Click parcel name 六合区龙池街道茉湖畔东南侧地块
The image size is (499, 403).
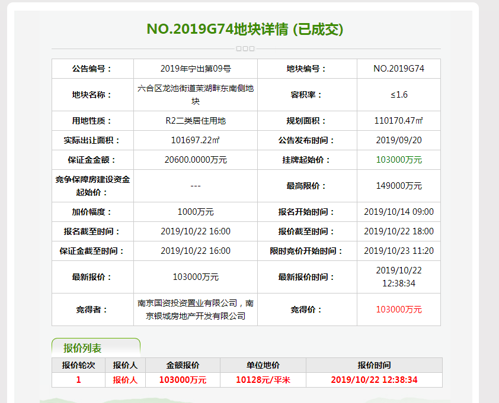pyautogui.click(x=196, y=95)
